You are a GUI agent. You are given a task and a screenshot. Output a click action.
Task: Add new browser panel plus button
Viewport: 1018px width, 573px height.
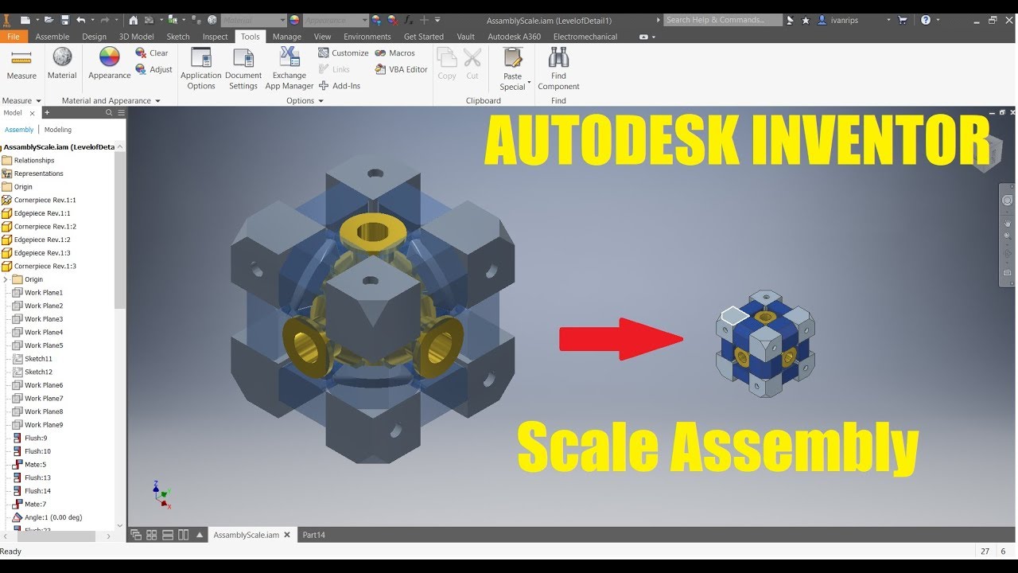pyautogui.click(x=49, y=113)
